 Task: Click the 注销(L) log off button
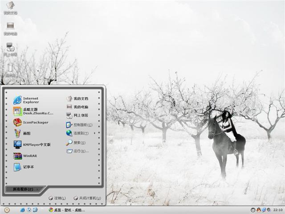pyautogui.click(x=57, y=198)
